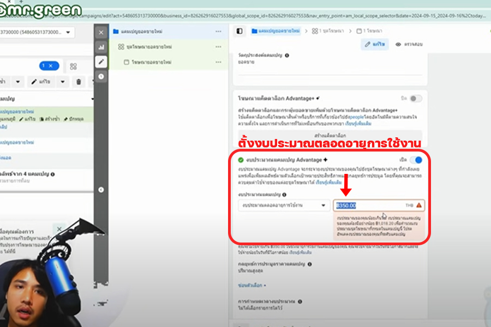Open learn more link in catalog ads section
This screenshot has height=327, width=491.
[358, 124]
